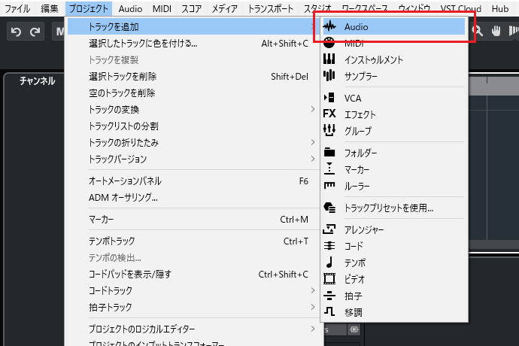Choose マーカー Ctrl+M menu entry
The width and height of the screenshot is (519, 346).
pyautogui.click(x=193, y=219)
